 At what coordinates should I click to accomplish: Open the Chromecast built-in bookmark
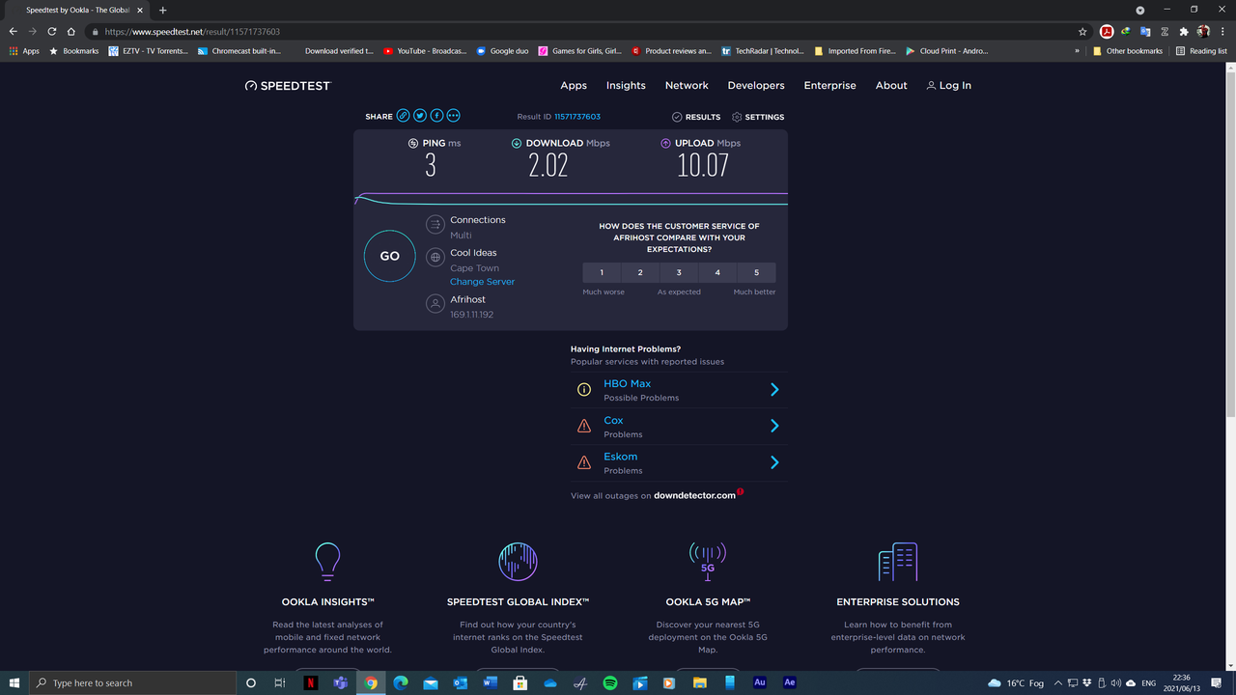(239, 51)
